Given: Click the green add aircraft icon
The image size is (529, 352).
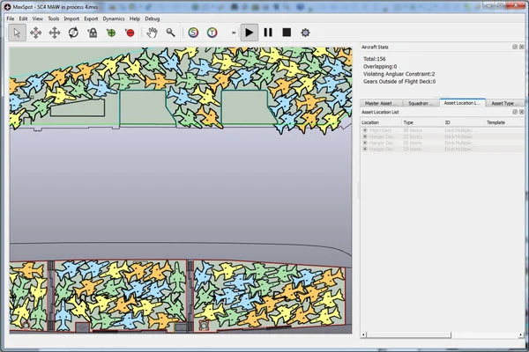Looking at the screenshot, I should 111,33.
